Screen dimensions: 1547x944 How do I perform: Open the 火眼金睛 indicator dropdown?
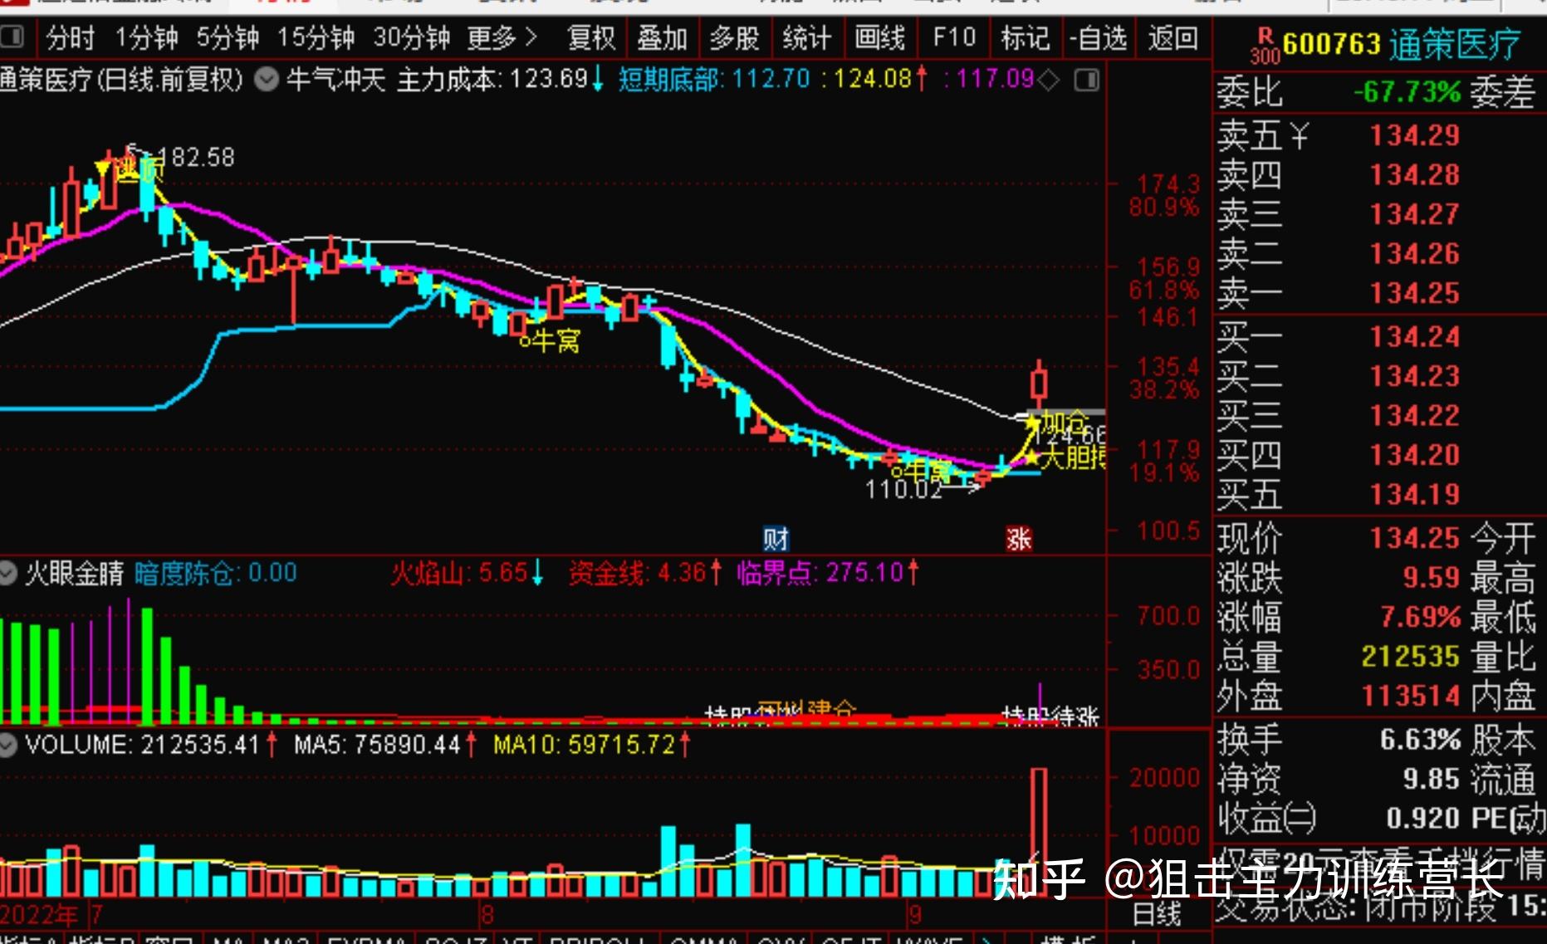pos(8,573)
